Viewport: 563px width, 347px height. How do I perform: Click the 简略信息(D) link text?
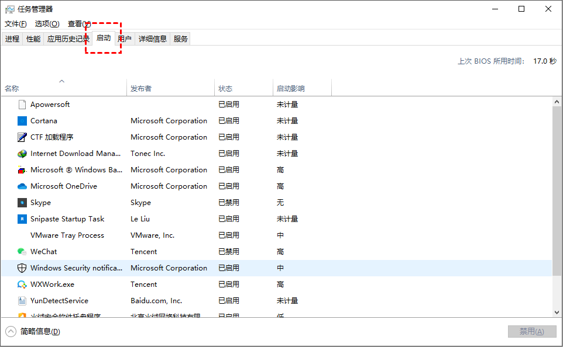coord(40,332)
